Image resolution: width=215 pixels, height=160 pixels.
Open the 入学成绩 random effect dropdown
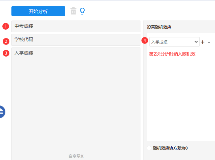point(174,42)
